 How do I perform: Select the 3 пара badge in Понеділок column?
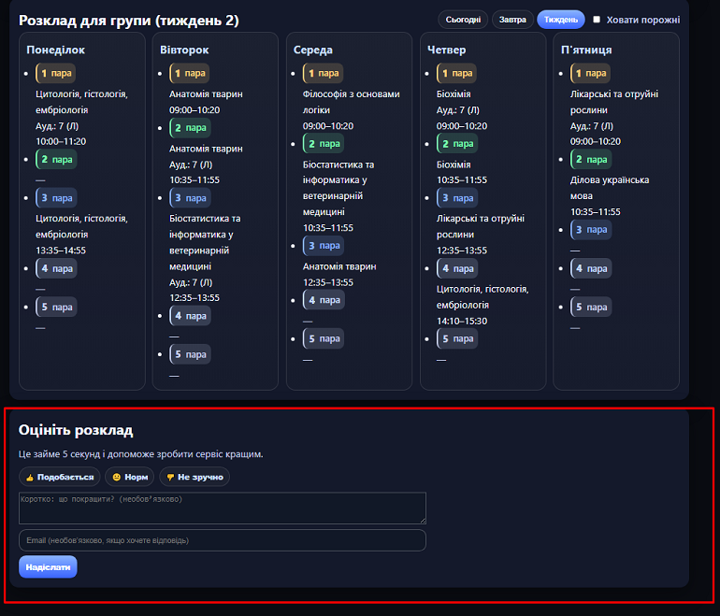pos(56,198)
